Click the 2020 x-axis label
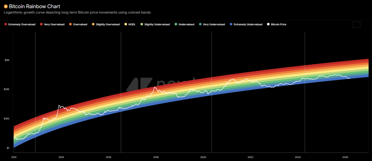372x161 pixels. (203, 157)
